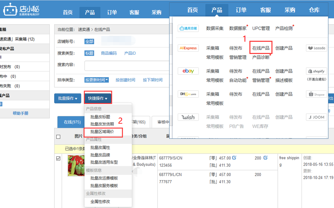Click the Lazada platform badge
334x208 pixels.
pos(316,48)
